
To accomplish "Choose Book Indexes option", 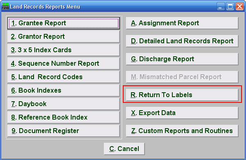I will pos(63,90).
